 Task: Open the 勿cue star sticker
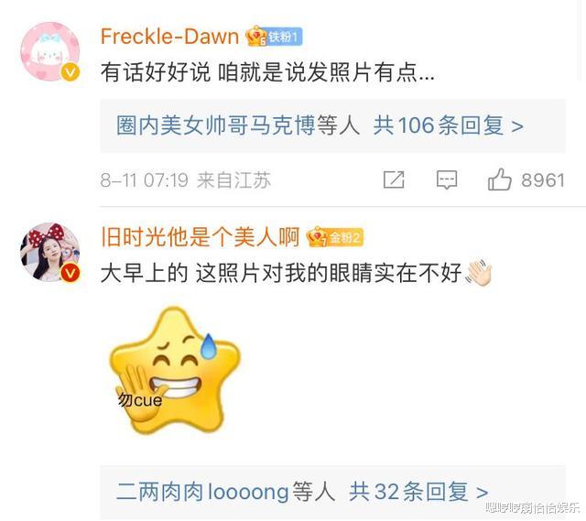click(x=175, y=371)
